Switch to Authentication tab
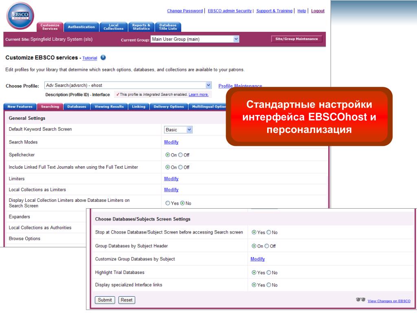 [81, 27]
